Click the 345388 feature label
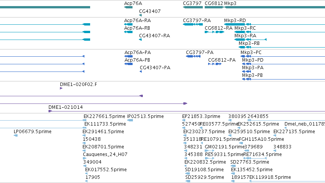This screenshot has height=183, width=325. pyautogui.click(x=194, y=154)
